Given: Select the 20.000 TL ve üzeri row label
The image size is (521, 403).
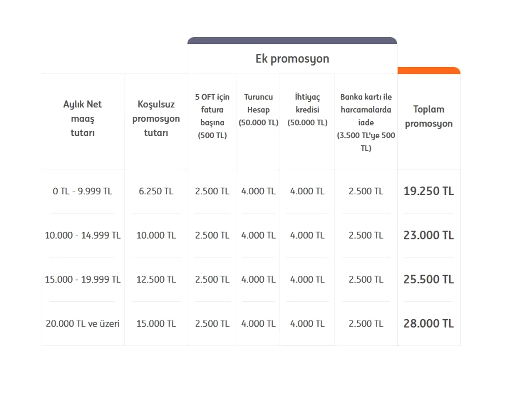Looking at the screenshot, I should tap(83, 324).
